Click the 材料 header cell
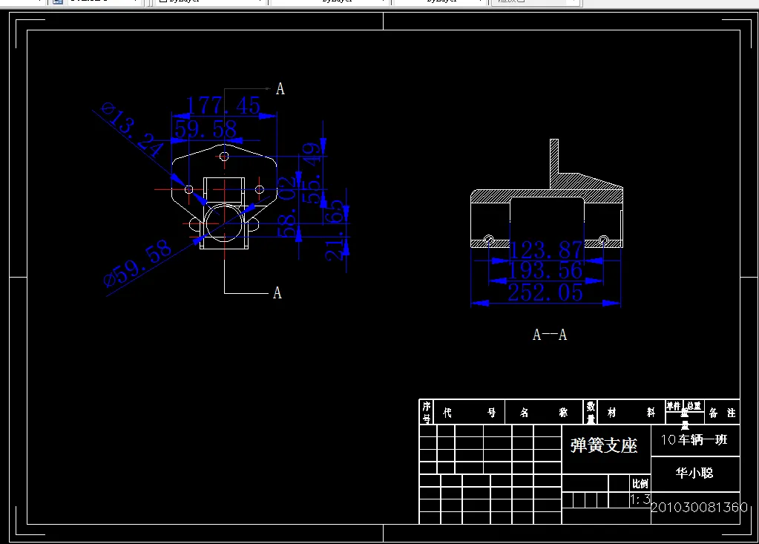 [631, 413]
